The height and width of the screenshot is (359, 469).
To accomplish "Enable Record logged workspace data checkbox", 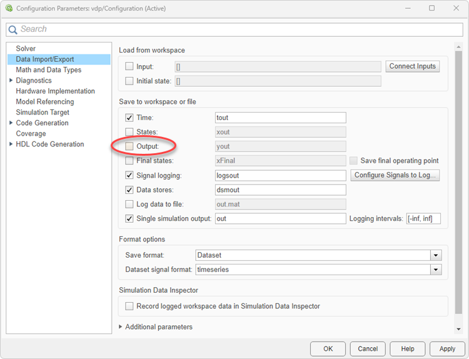I will pyautogui.click(x=129, y=306).
